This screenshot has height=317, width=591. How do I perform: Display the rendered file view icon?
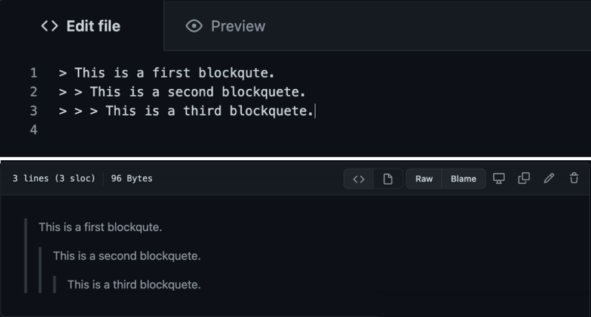(x=388, y=179)
